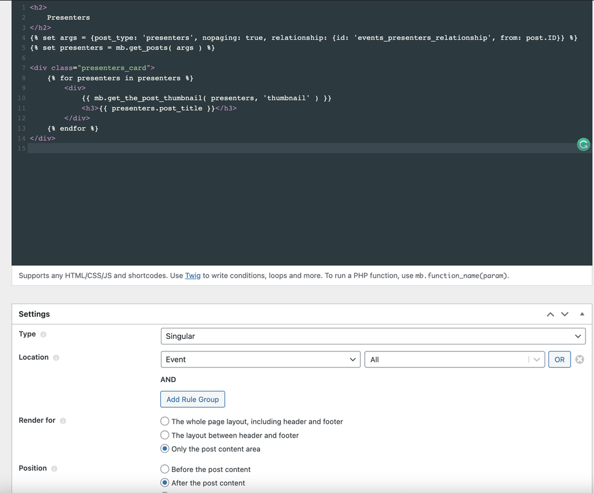Click the mb.get_posts( args ) call

[x=160, y=47]
